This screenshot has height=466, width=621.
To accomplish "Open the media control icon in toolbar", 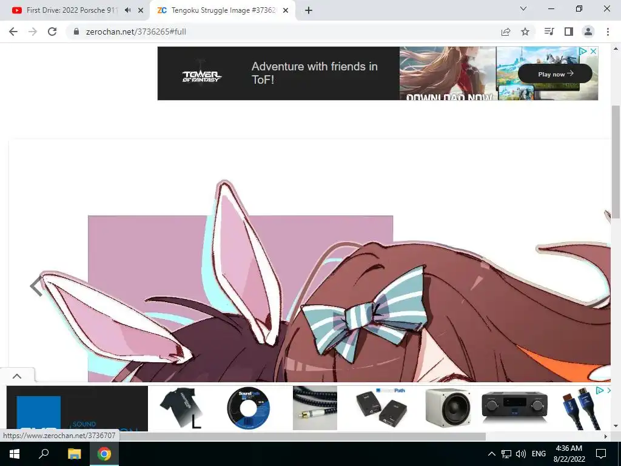I will point(549,32).
